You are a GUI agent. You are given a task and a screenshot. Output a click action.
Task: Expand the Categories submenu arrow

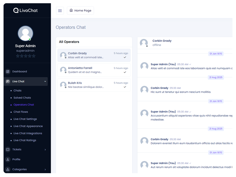45,170
